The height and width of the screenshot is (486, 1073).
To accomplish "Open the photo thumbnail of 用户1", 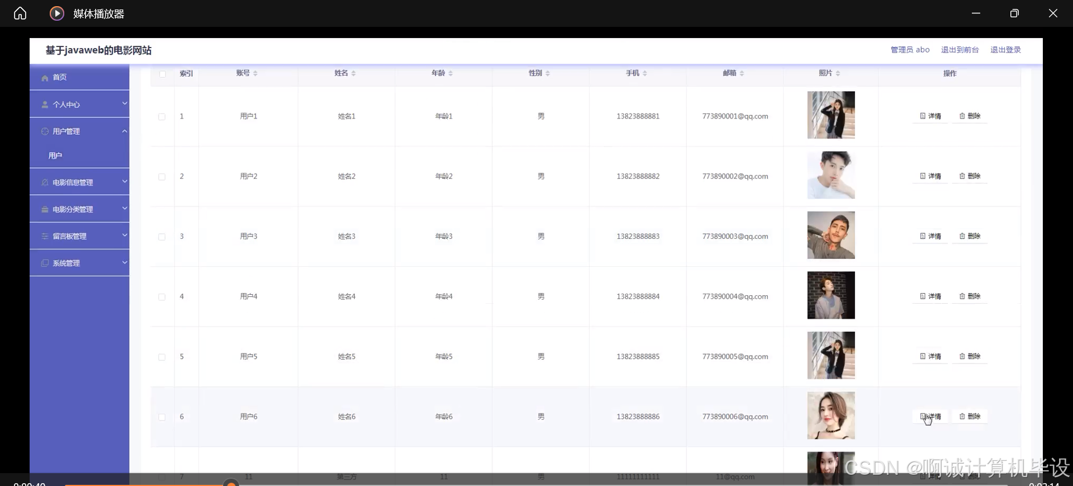I will click(831, 115).
